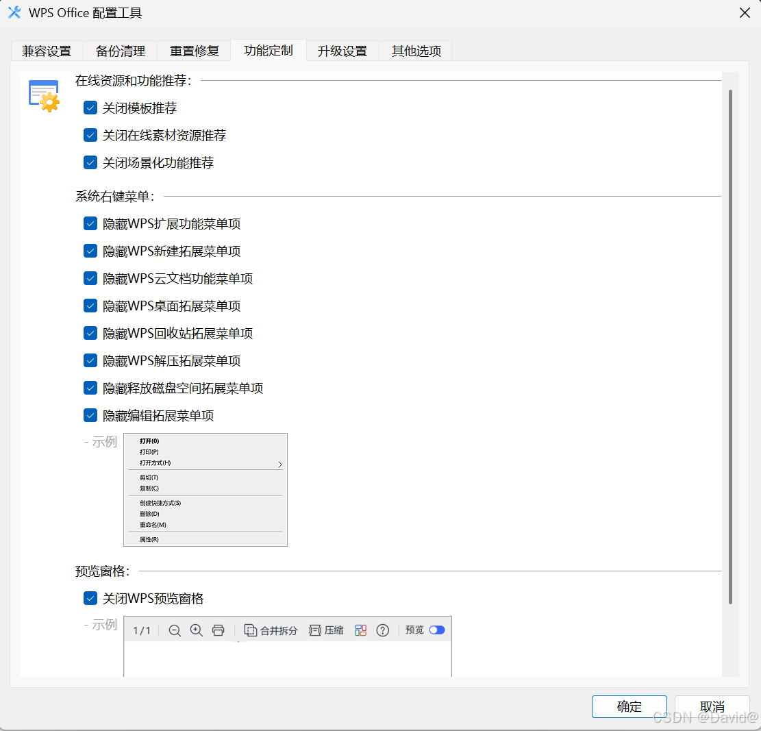Screen dimensions: 761x731
Task: Click the WPS config tool title icon
Action: [x=14, y=12]
